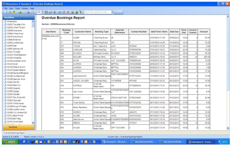The height and width of the screenshot is (145, 230).
Task: Click the sections list scroll down arrow
Action: coord(33,122)
